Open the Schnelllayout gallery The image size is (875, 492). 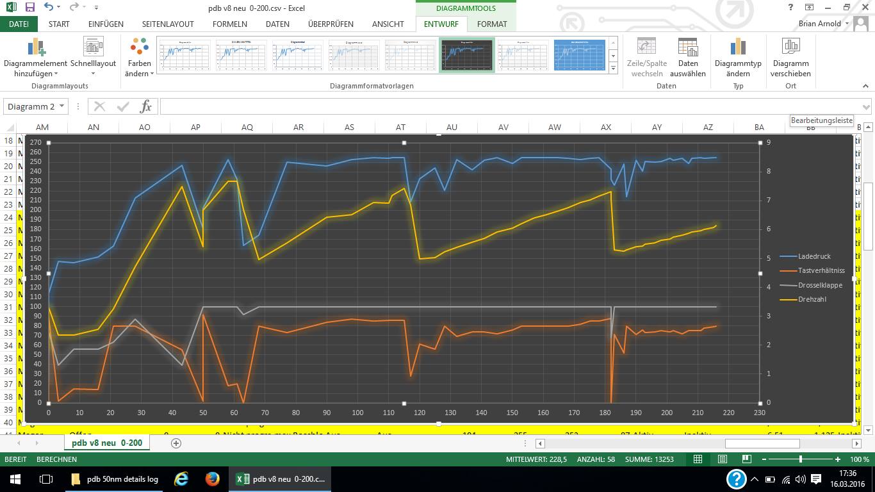click(94, 48)
